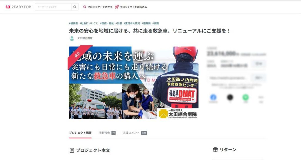Select the #福島県 hashtag
The height and width of the screenshot is (160, 301).
(73, 23)
